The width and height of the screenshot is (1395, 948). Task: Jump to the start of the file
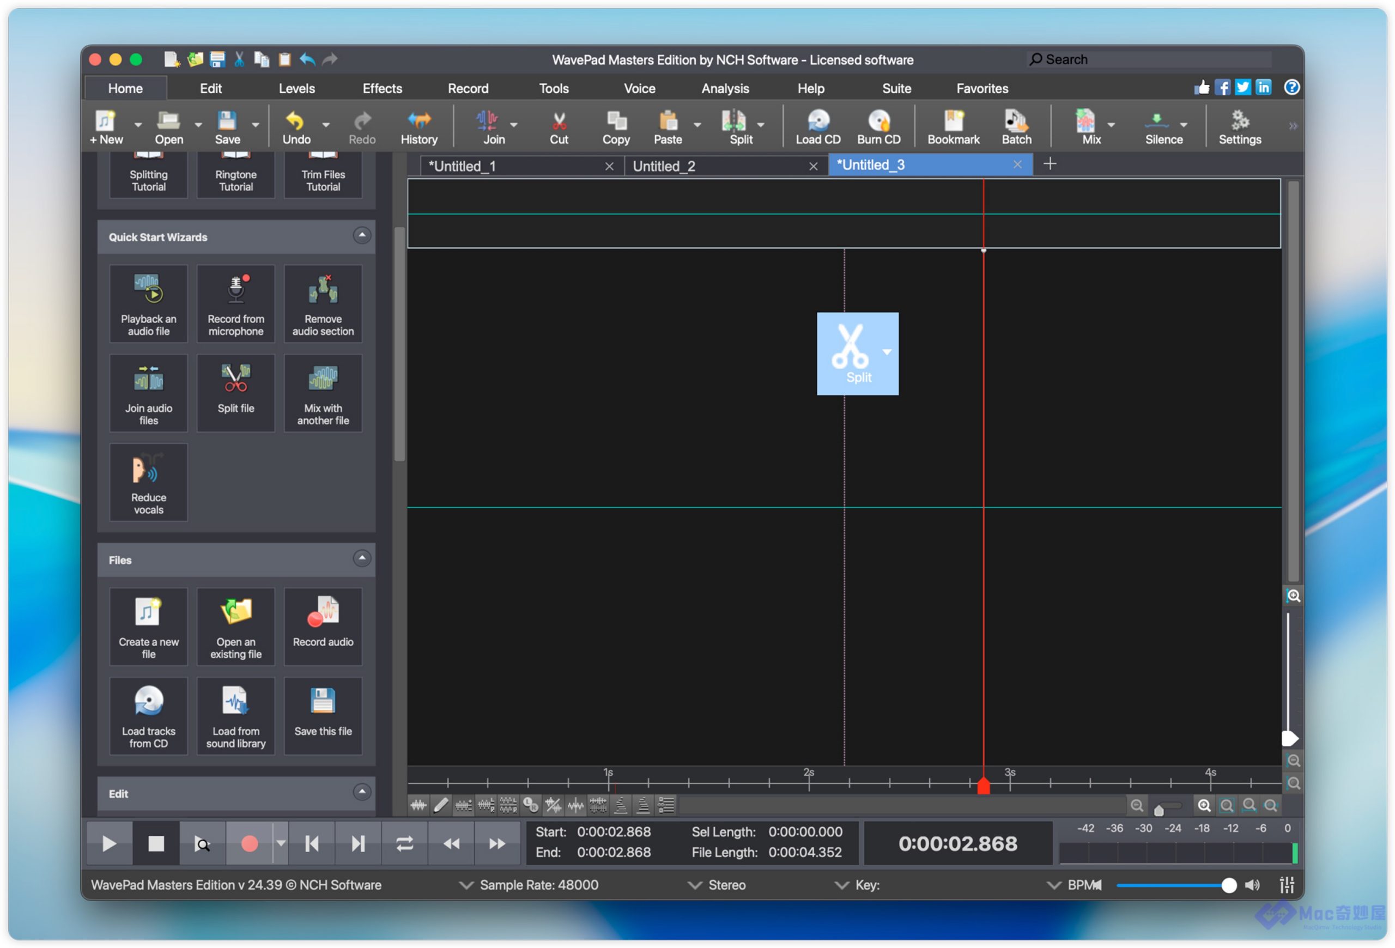click(312, 843)
